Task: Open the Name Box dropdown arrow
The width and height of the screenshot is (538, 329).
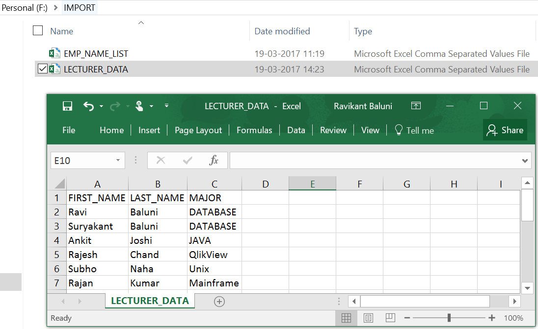Action: pos(118,161)
